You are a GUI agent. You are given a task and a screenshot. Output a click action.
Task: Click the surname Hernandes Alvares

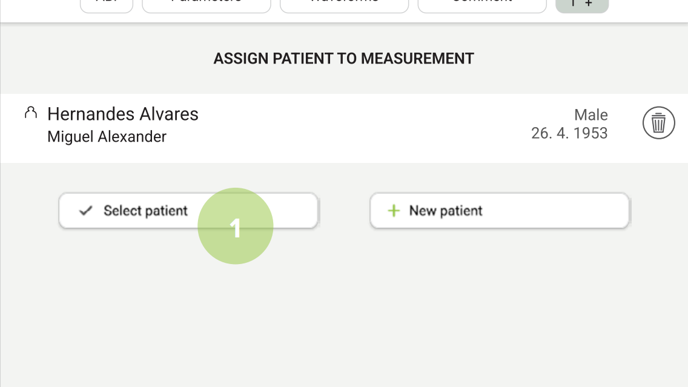[x=123, y=114]
